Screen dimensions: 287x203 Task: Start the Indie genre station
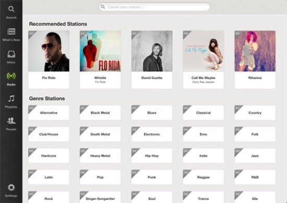[204, 156]
